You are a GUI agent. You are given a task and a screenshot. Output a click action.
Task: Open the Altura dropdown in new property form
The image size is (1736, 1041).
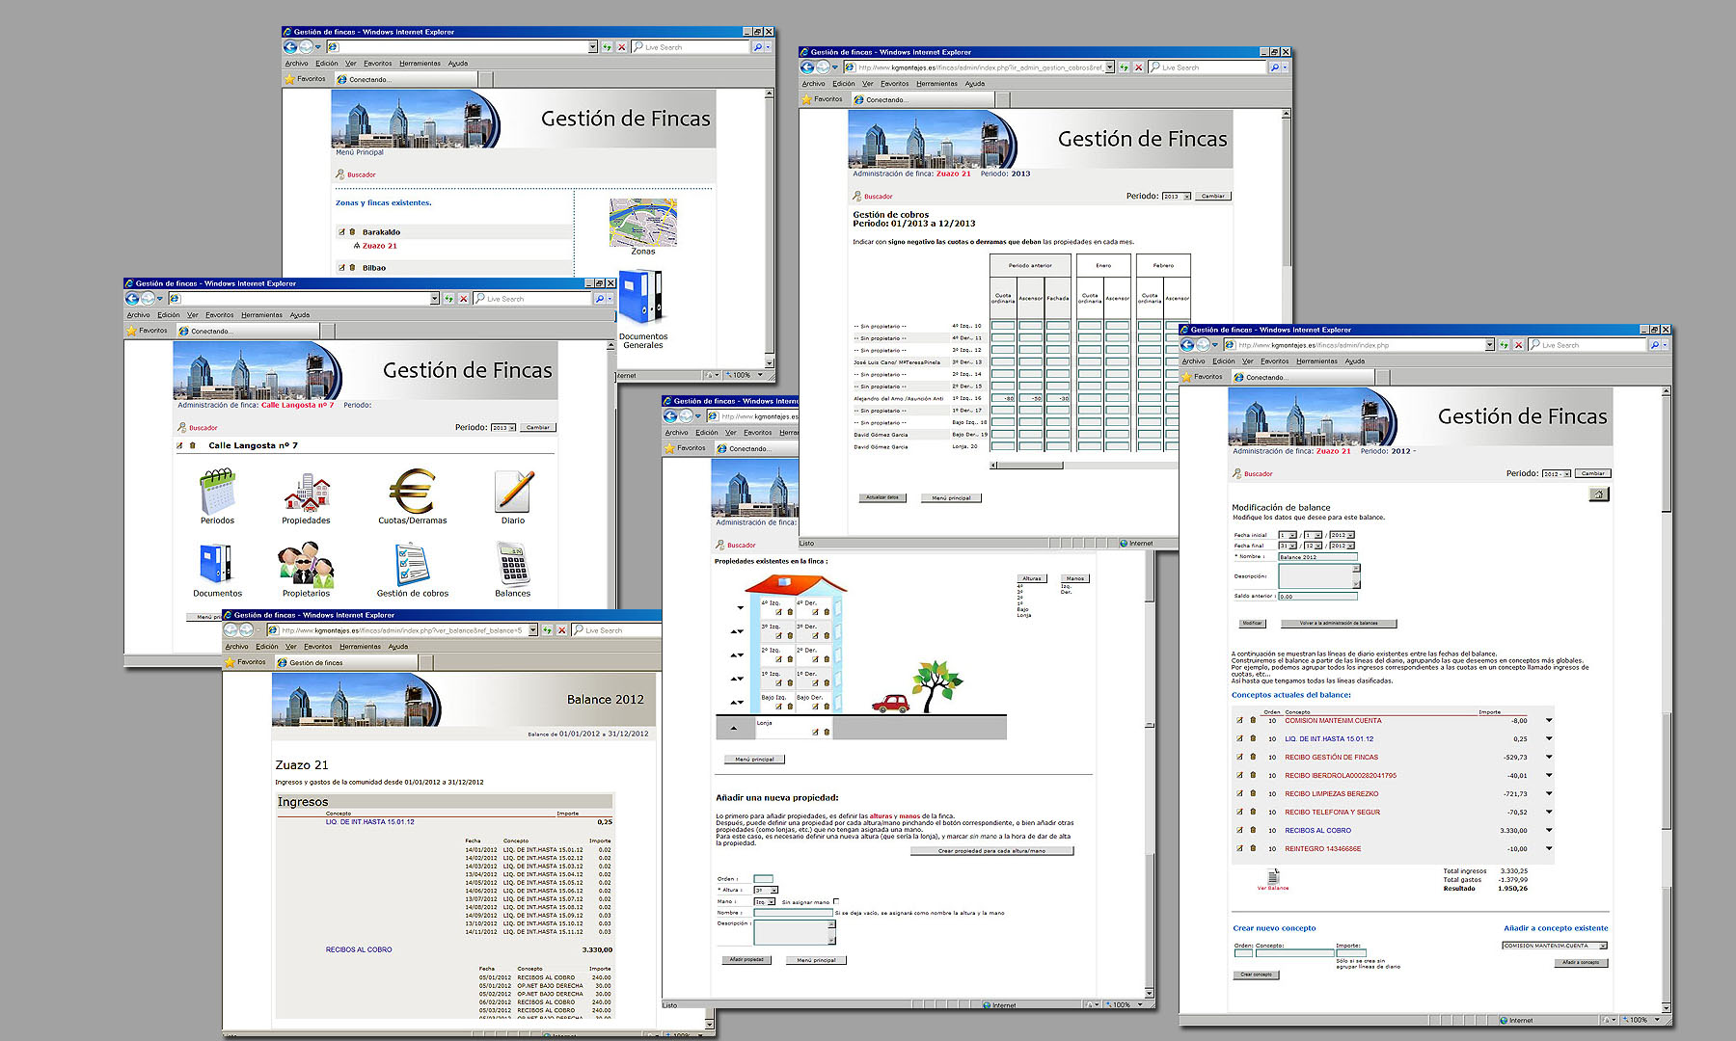pos(766,890)
